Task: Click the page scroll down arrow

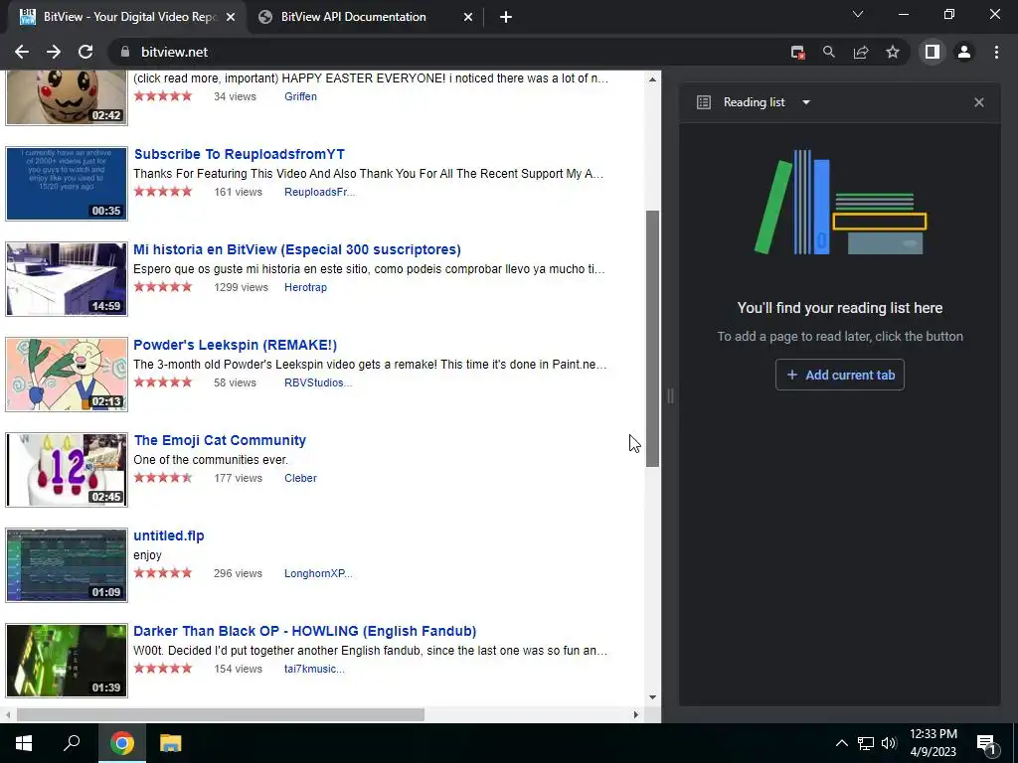Action: pyautogui.click(x=652, y=697)
